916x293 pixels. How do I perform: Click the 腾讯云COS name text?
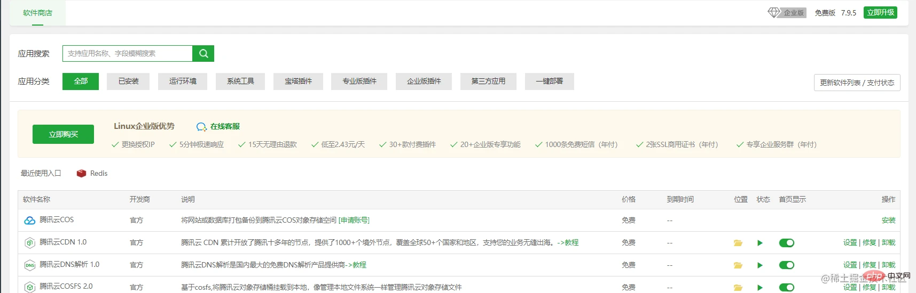tap(57, 220)
